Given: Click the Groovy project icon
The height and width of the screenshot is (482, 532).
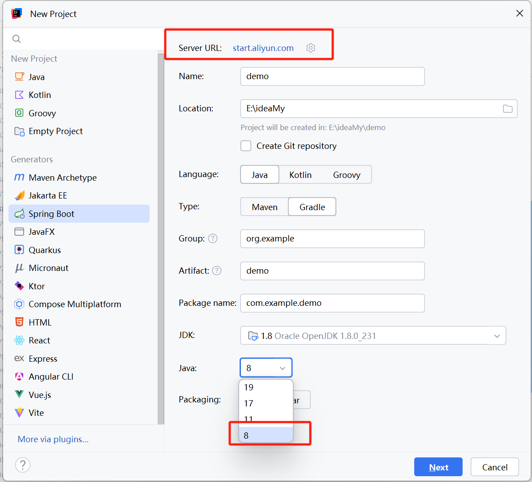Looking at the screenshot, I should tap(19, 113).
